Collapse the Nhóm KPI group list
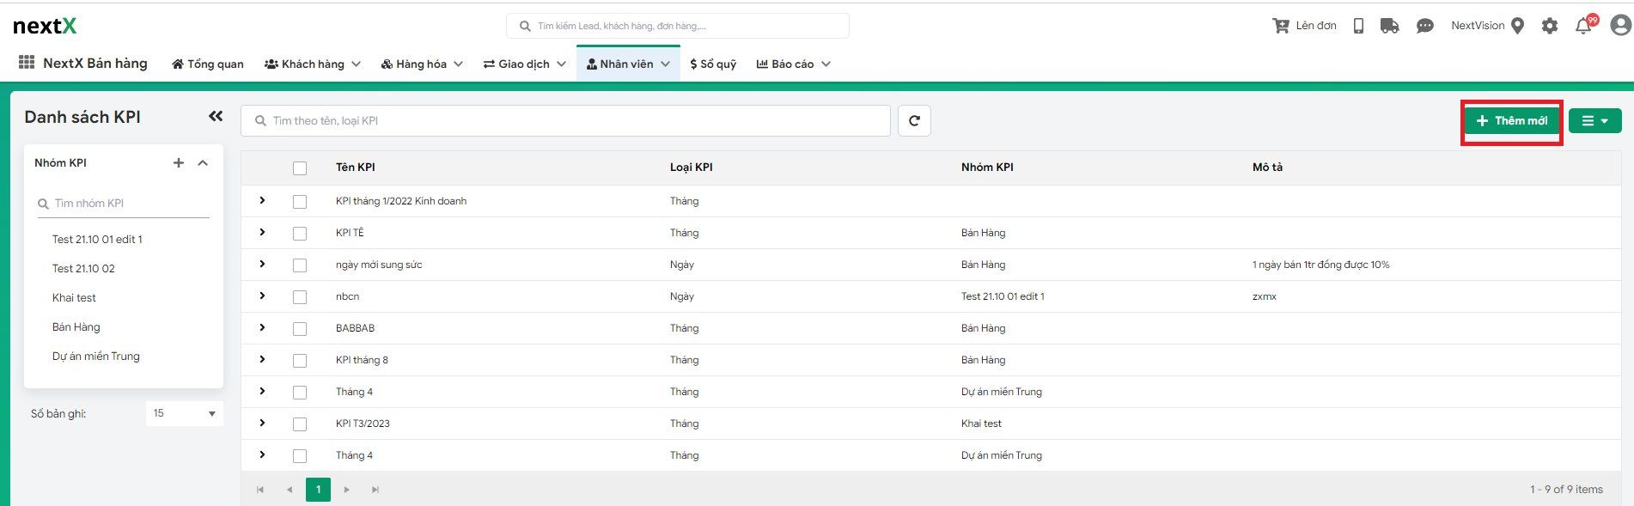Viewport: 1634px width, 506px height. pyautogui.click(x=203, y=162)
